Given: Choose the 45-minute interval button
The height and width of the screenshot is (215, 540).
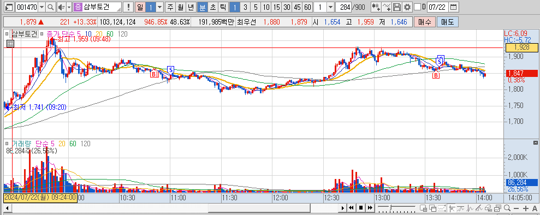Looking at the screenshot, I should coord(297,7).
